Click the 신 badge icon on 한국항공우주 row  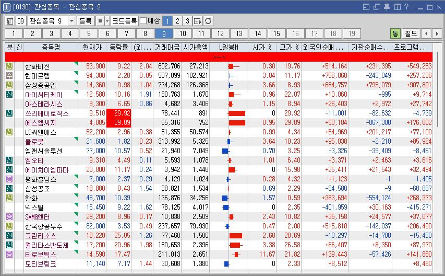click(x=9, y=226)
